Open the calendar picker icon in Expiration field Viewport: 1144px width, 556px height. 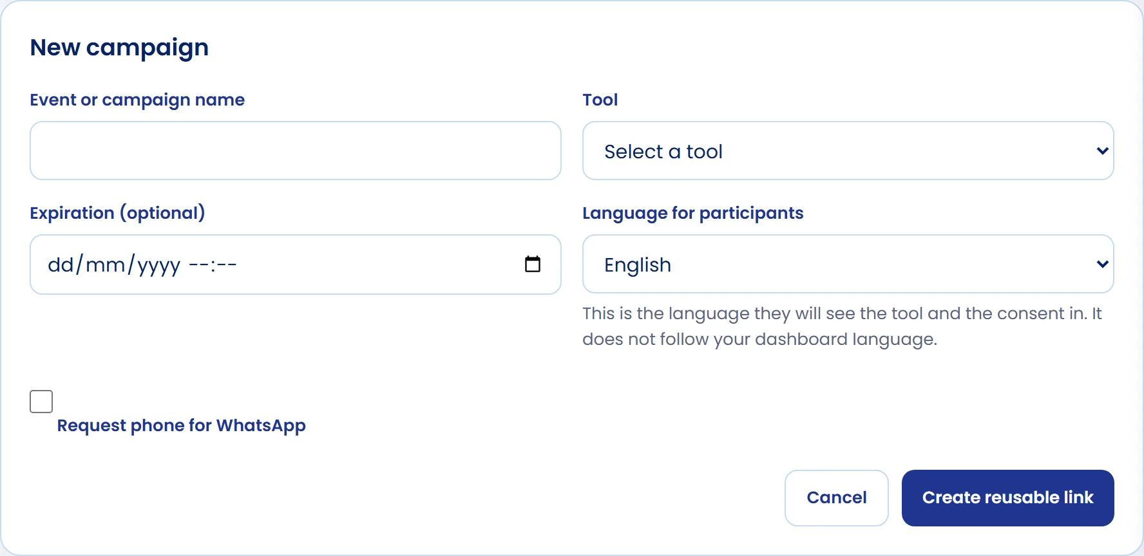coord(533,264)
